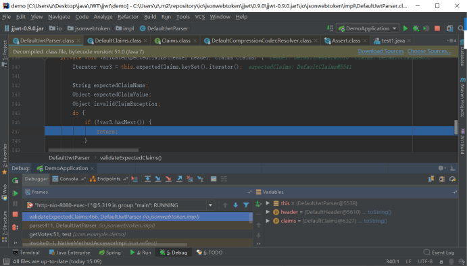Toggle the frames filter funnel icon

(x=246, y=205)
